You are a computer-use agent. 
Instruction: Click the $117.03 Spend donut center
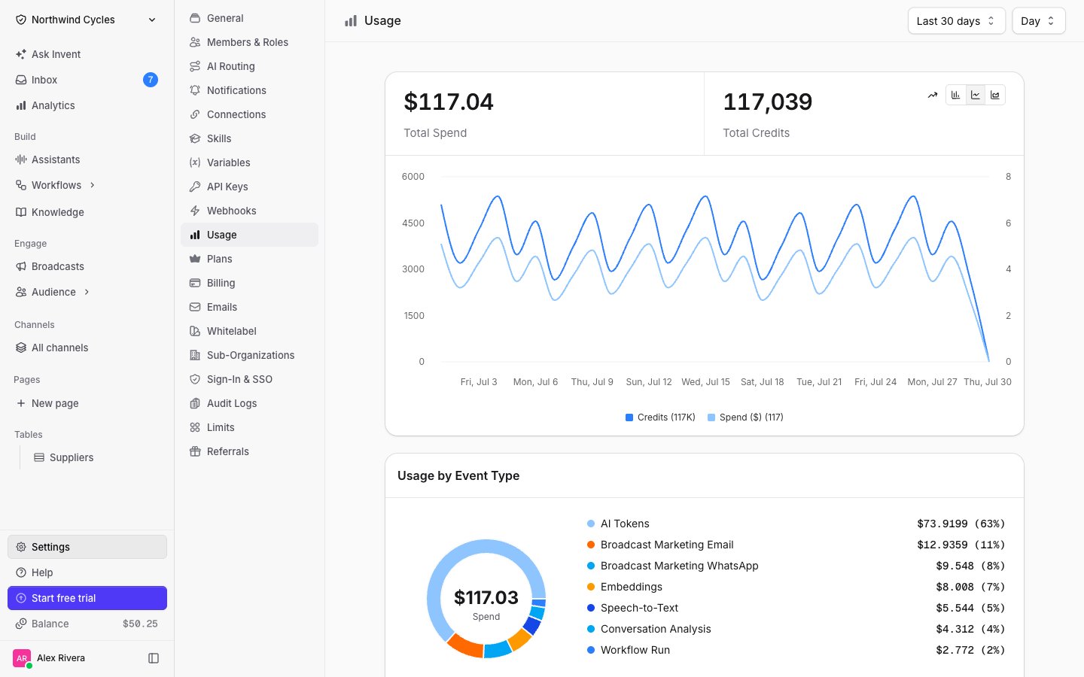[486, 605]
